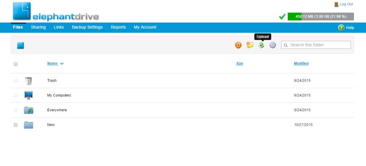Check the box beside Trash row
The width and height of the screenshot is (366, 166).
(x=15, y=81)
